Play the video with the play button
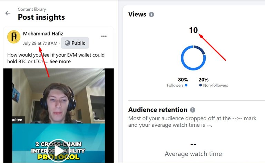This screenshot has height=163, width=265. pos(58,151)
